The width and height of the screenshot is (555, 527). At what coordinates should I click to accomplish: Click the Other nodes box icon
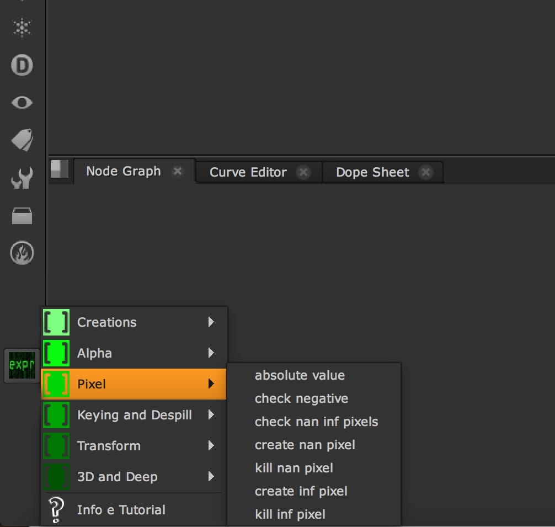tap(22, 216)
